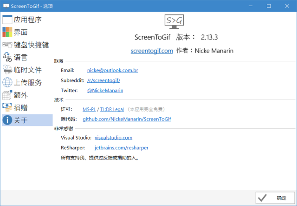
Task: Click the Visual Studio: label
Action: [x=76, y=138]
